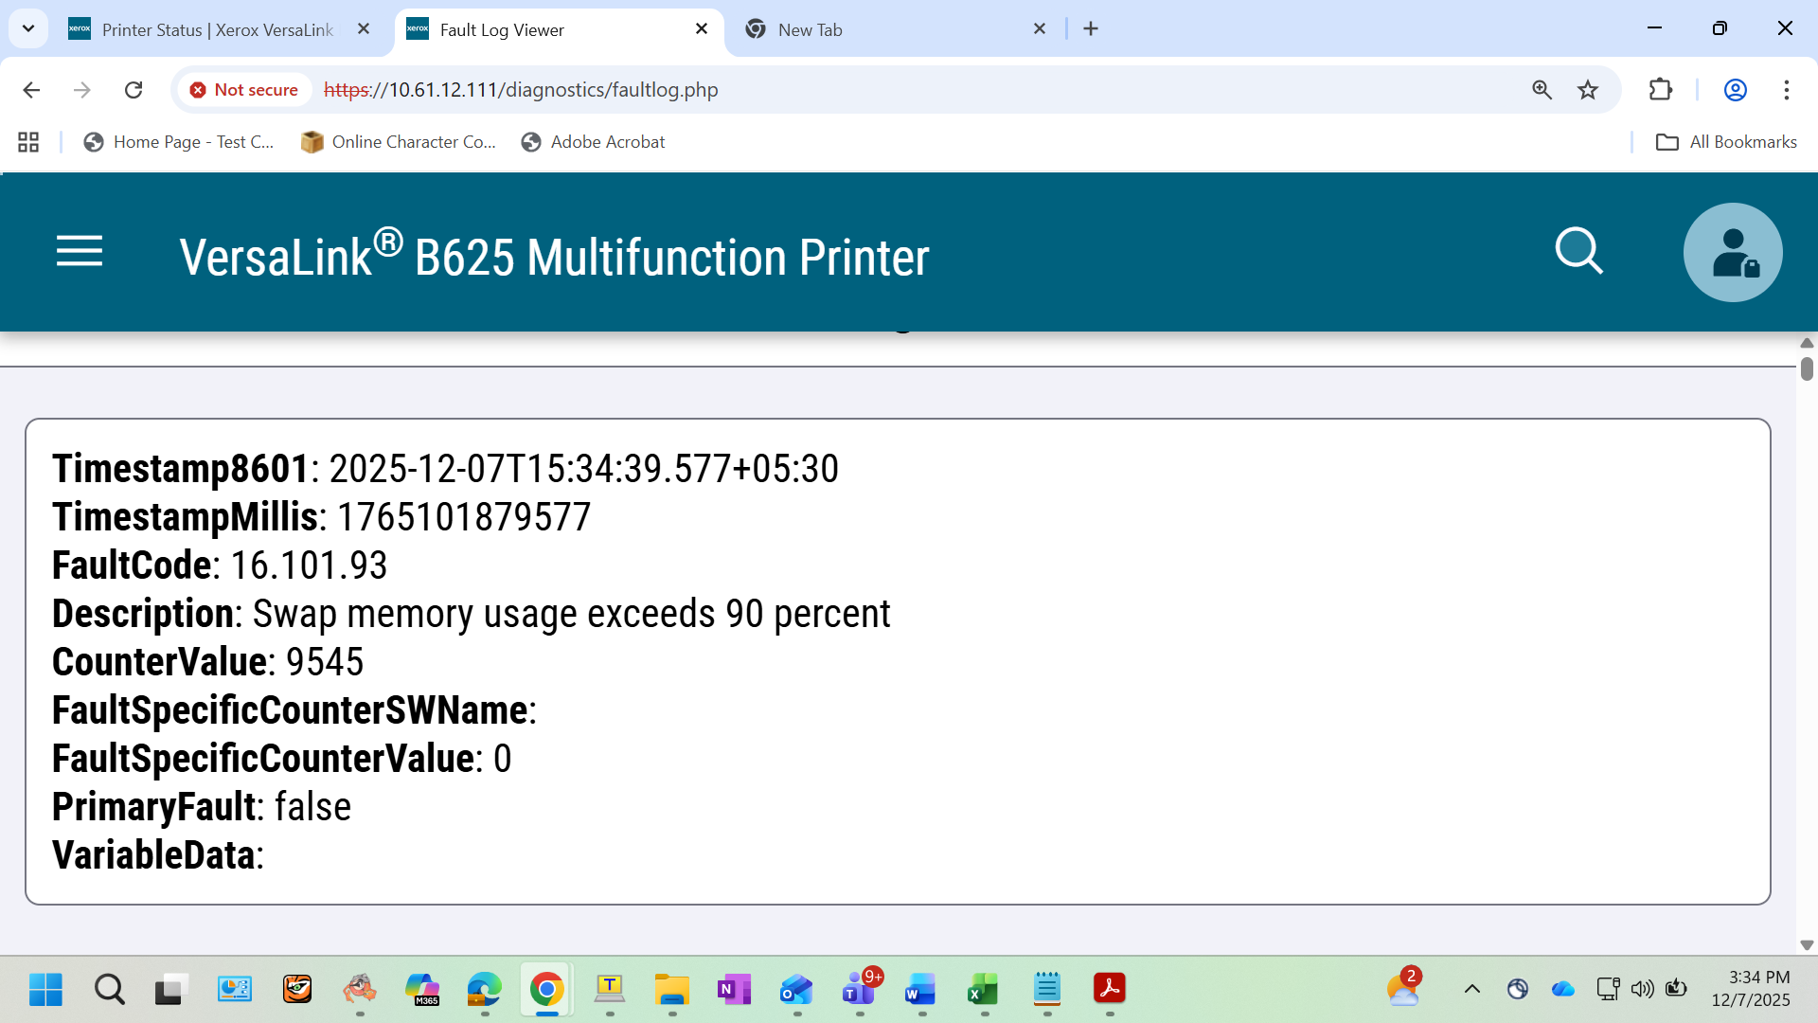Open Chrome three-dot menu

(x=1787, y=90)
